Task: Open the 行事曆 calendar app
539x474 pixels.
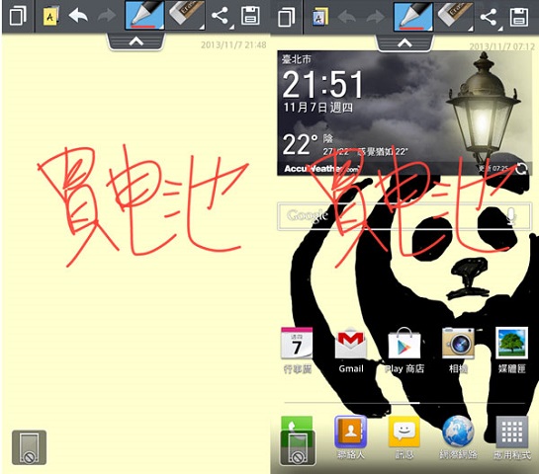Action: [297, 351]
